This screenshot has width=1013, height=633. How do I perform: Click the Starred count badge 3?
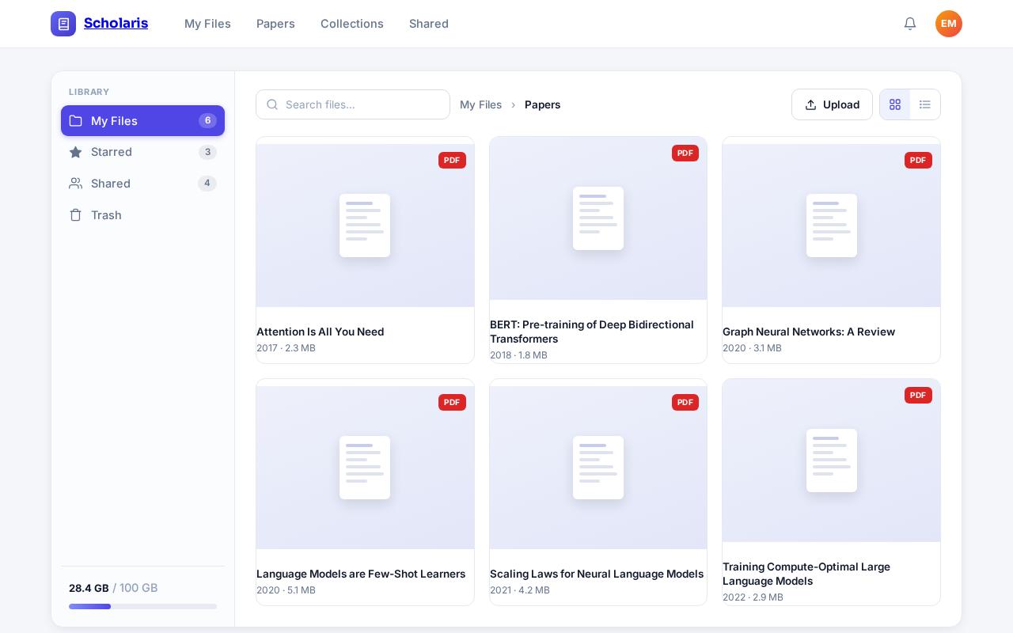(207, 152)
